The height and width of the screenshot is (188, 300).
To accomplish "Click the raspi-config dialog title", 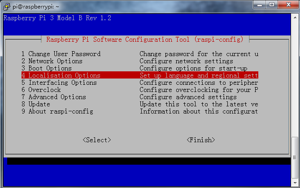I will coord(145,39).
